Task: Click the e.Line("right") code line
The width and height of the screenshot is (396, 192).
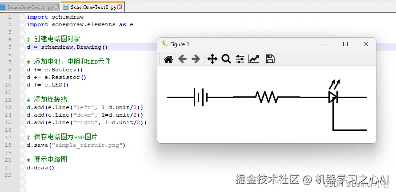Action: click(87, 122)
